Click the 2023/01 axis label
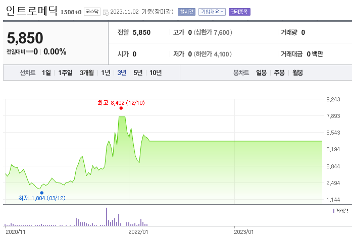The image size is (352, 244). pyautogui.click(x=244, y=232)
